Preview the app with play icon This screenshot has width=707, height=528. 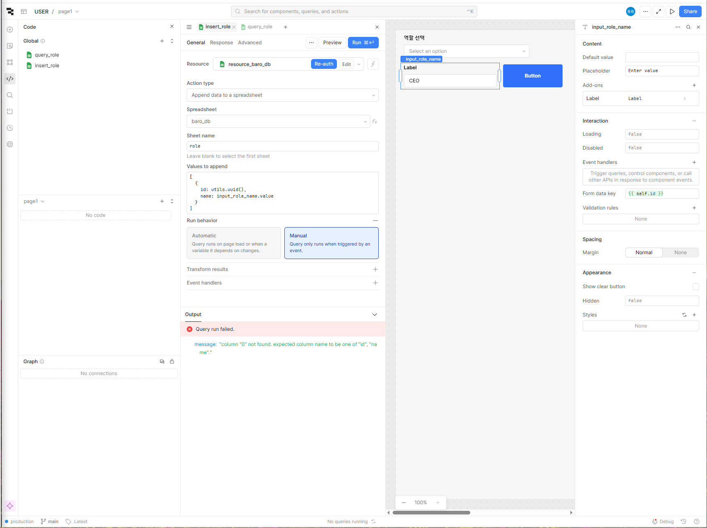672,11
